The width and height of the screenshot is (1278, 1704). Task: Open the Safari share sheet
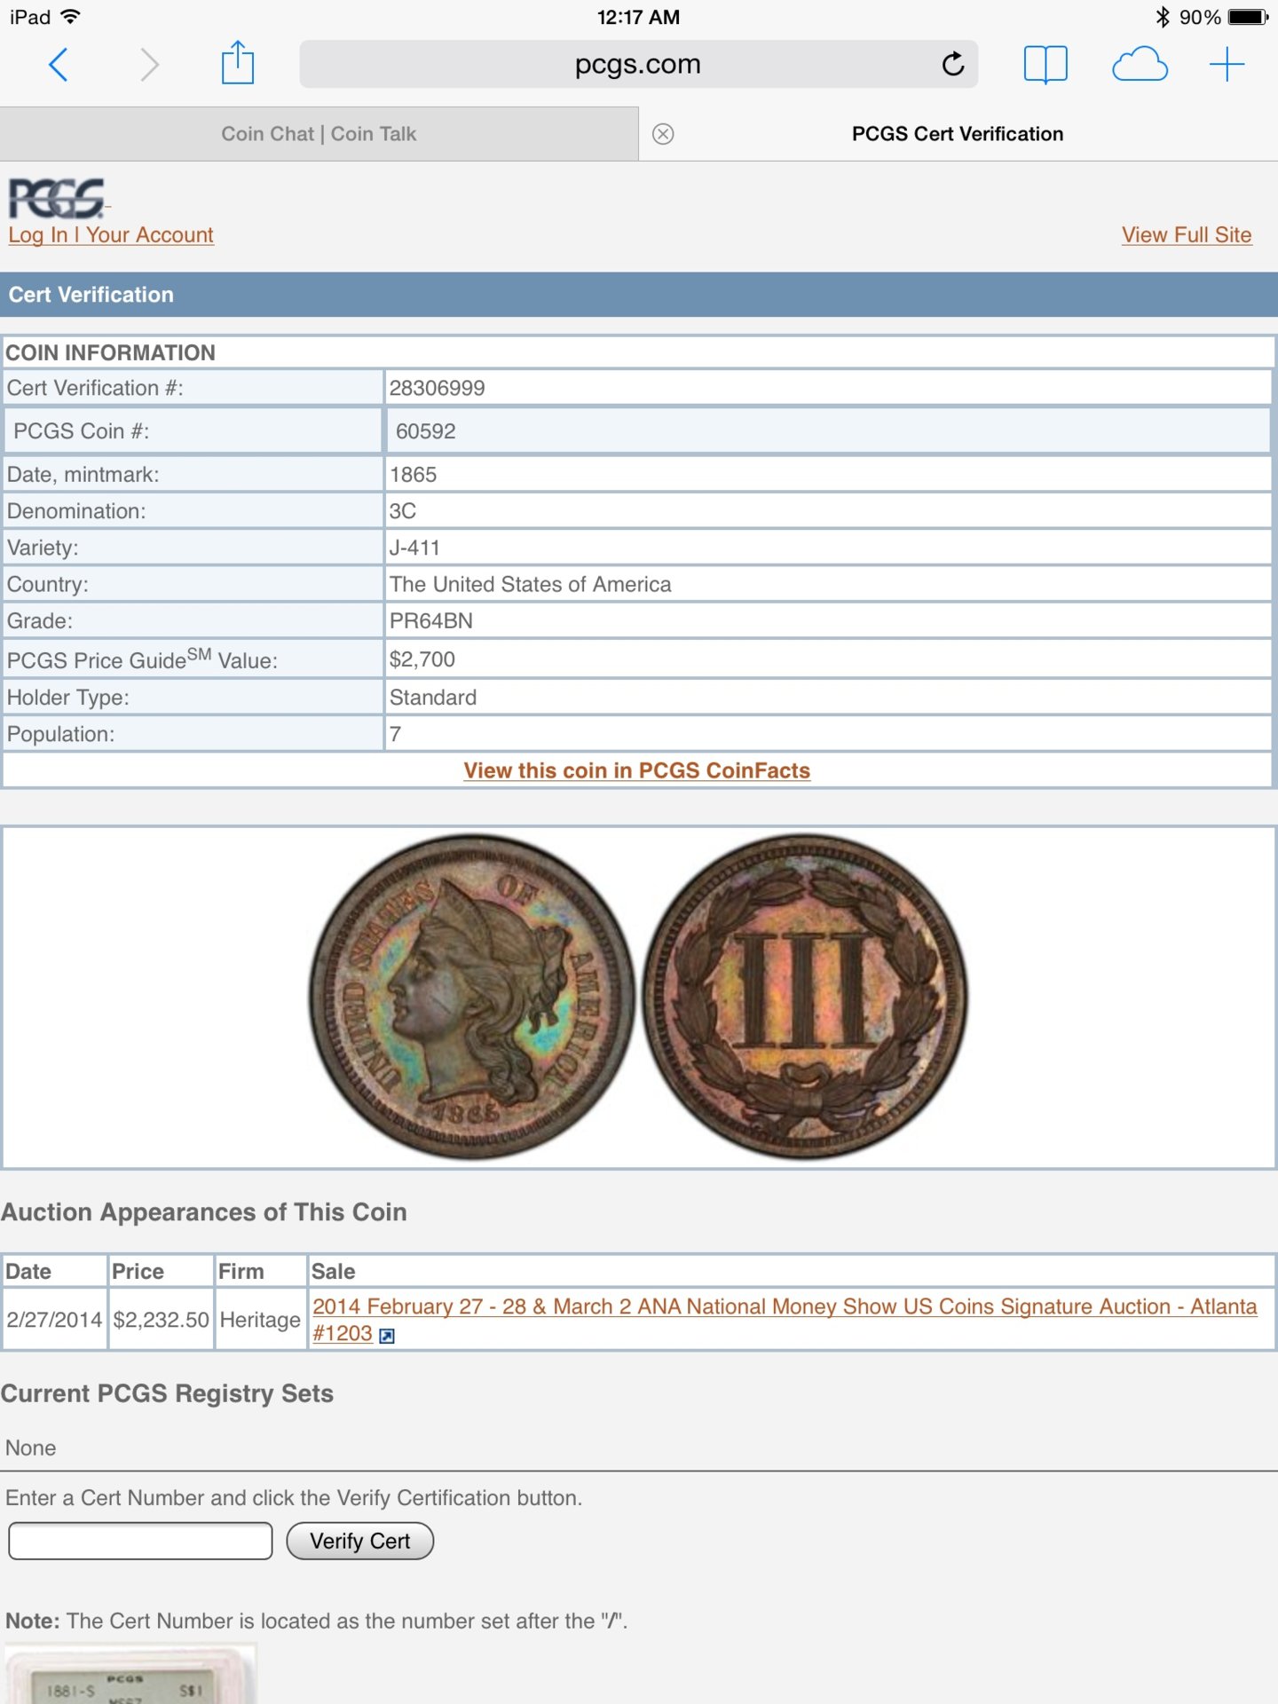pyautogui.click(x=238, y=63)
